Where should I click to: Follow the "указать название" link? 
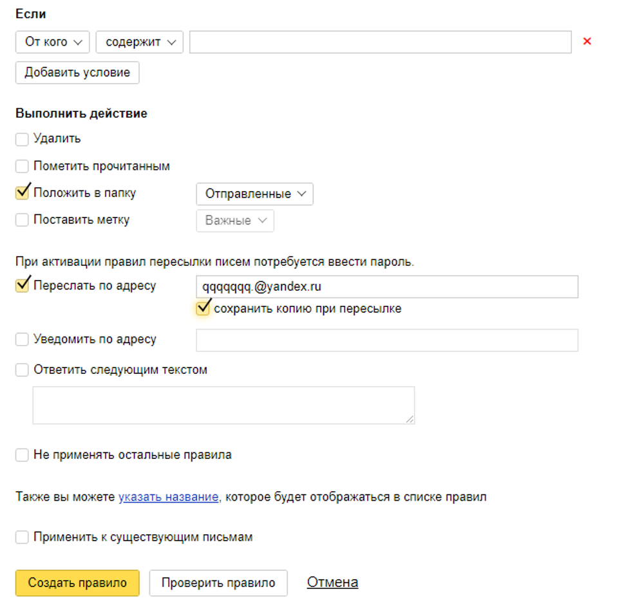pyautogui.click(x=168, y=497)
